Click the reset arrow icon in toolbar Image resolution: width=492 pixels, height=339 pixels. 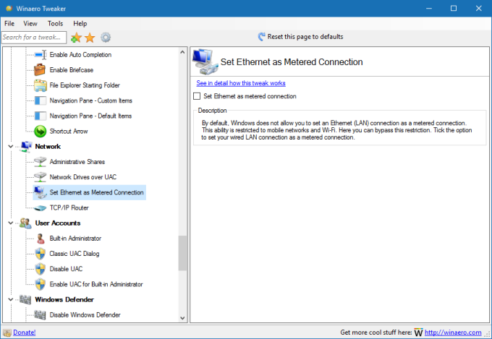click(261, 37)
